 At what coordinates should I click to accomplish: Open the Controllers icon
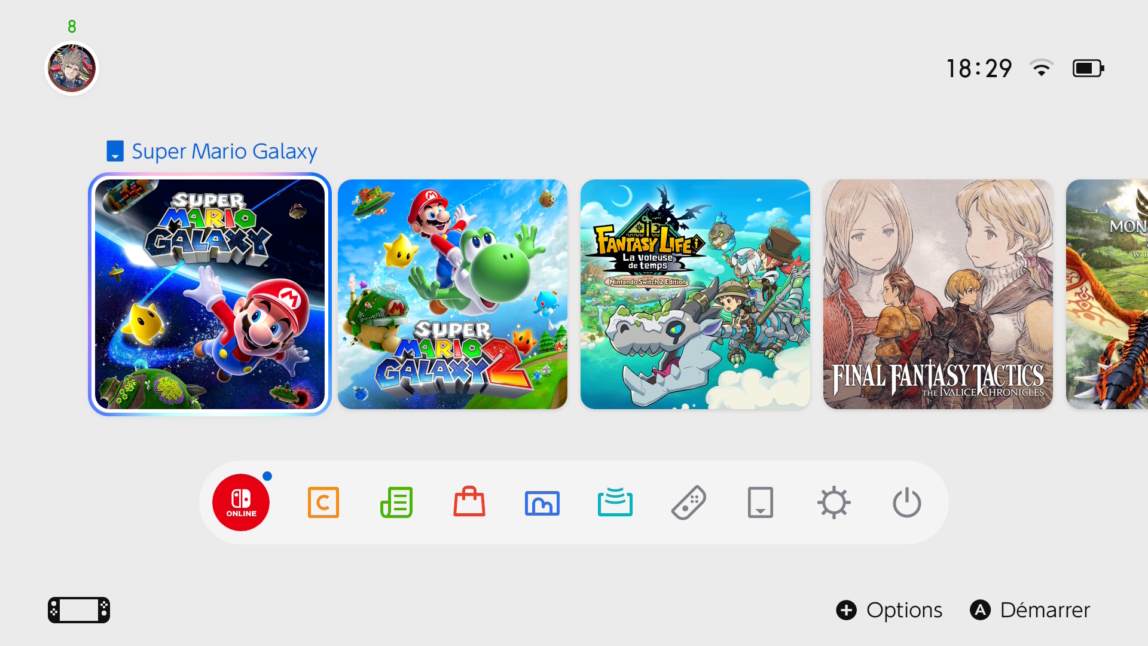click(x=689, y=502)
